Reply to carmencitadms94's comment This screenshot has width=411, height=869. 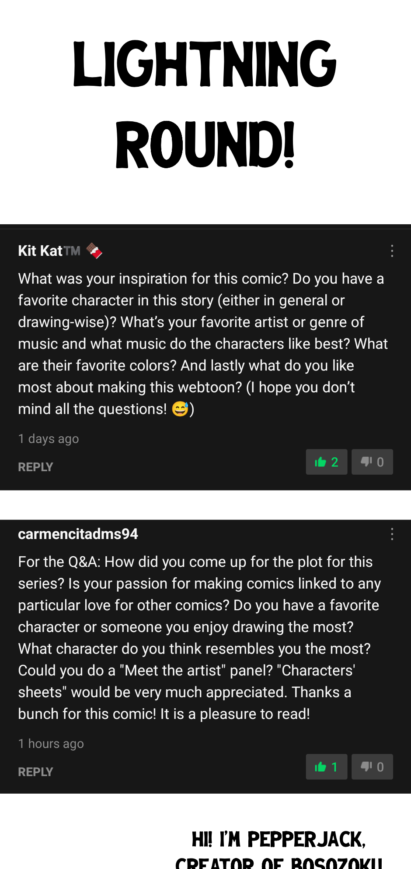tap(35, 772)
